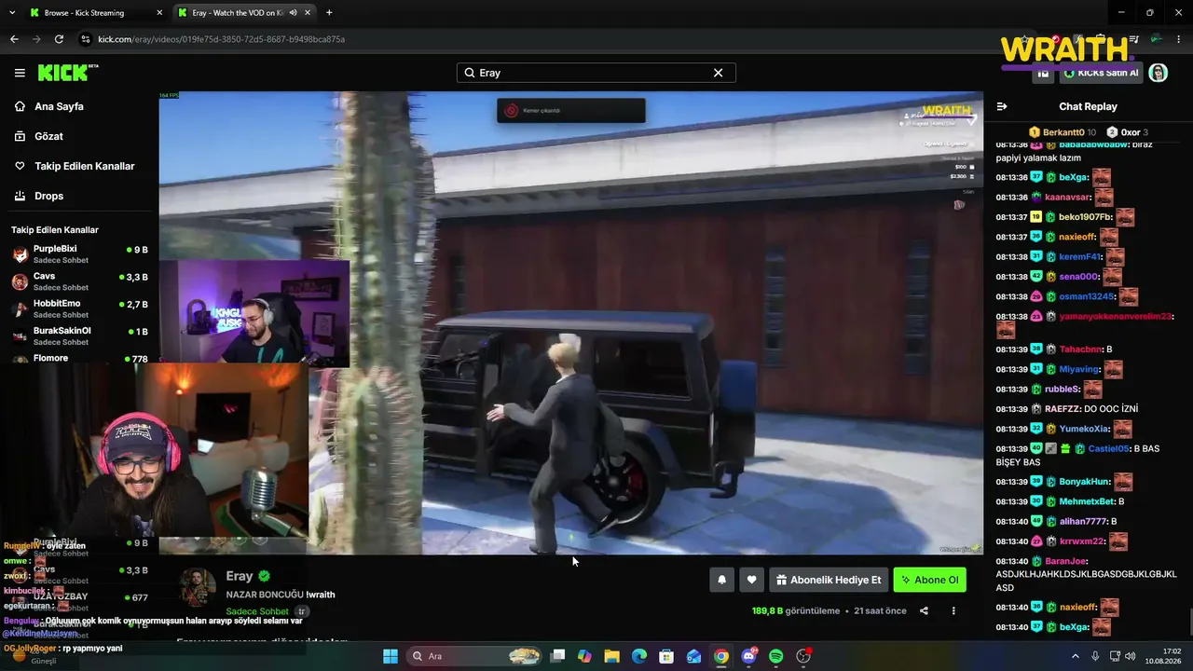Image resolution: width=1193 pixels, height=671 pixels.
Task: Open the PurpleBixi followed channel
Action: pos(79,254)
